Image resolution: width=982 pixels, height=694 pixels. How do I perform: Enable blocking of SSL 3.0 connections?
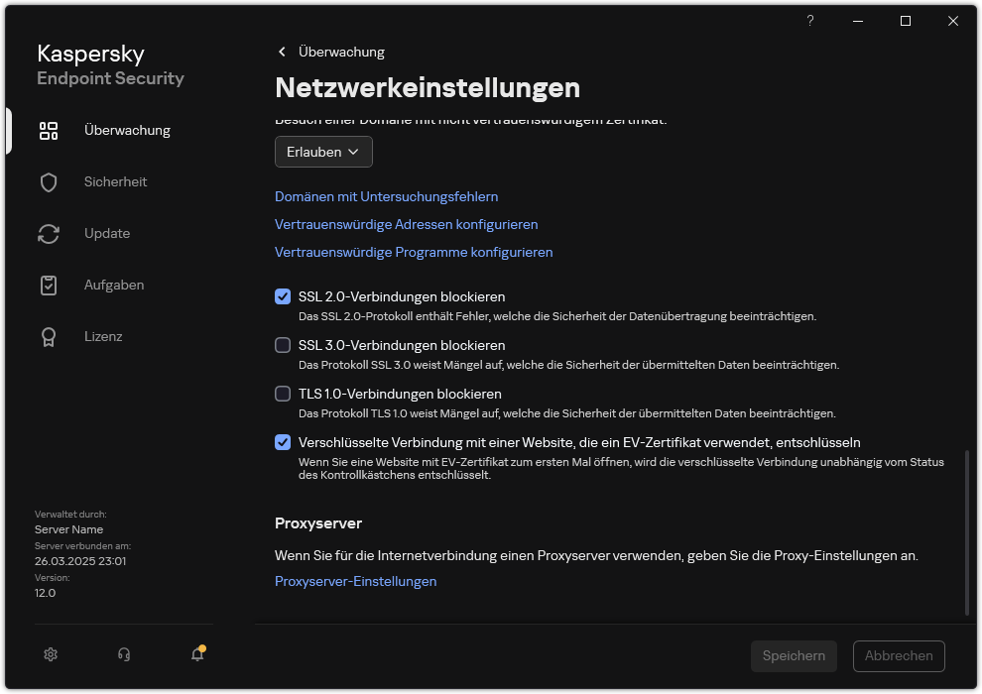click(283, 345)
